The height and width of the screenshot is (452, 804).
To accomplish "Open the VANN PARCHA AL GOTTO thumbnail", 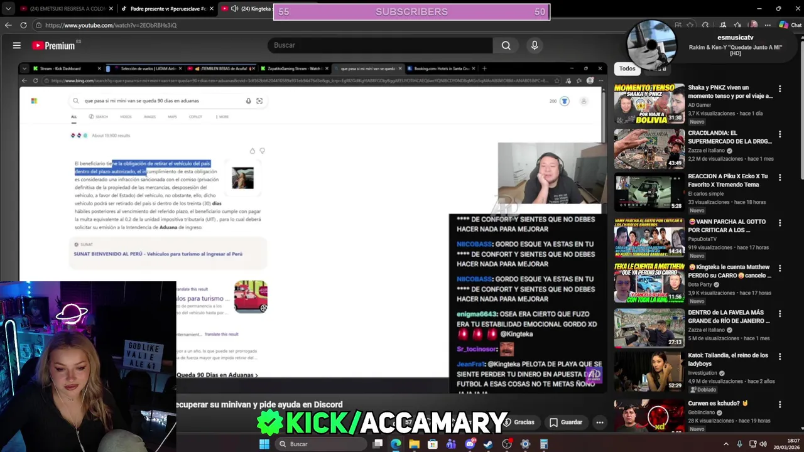I will coord(649,237).
